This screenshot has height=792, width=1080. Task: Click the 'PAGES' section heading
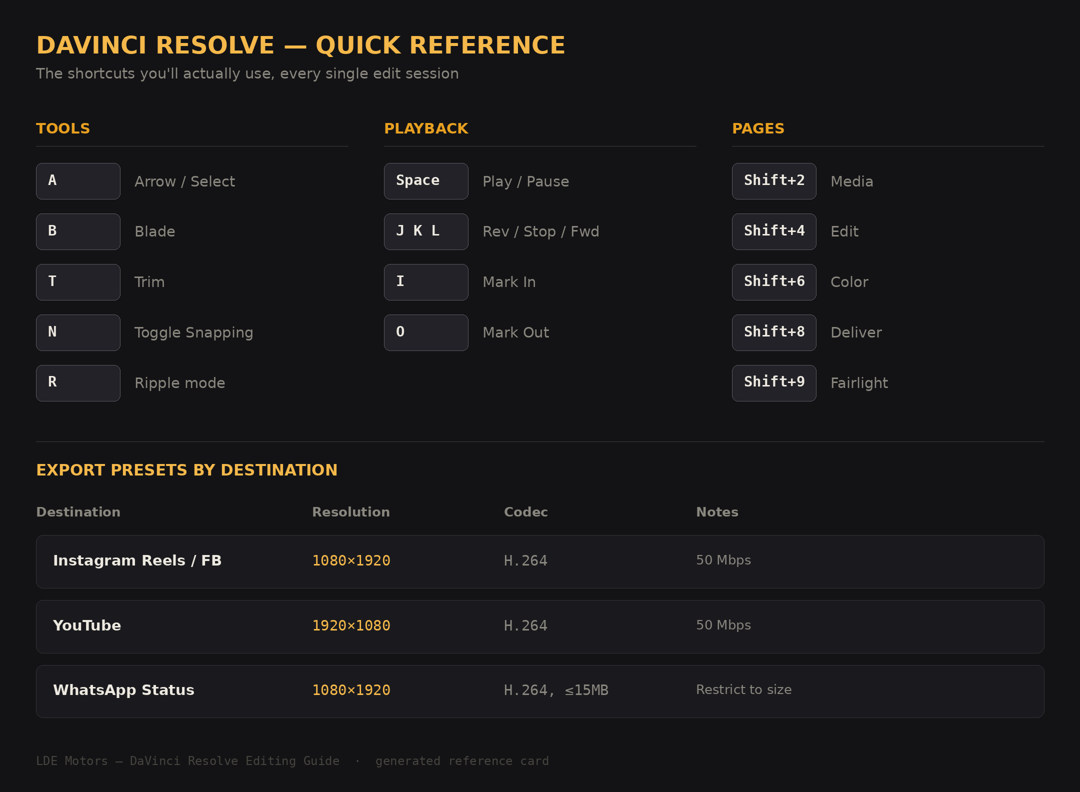(758, 128)
